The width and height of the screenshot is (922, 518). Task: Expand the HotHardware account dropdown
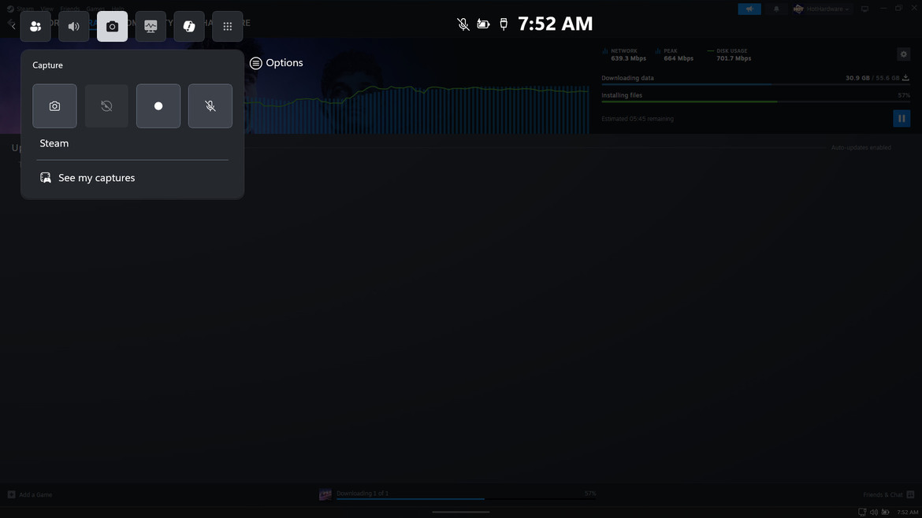tap(822, 9)
